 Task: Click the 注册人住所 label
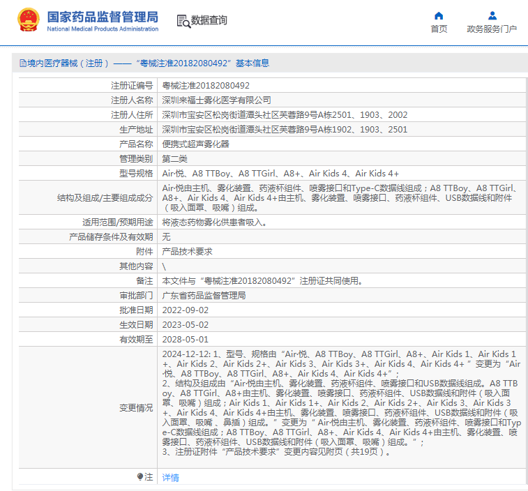(132, 115)
